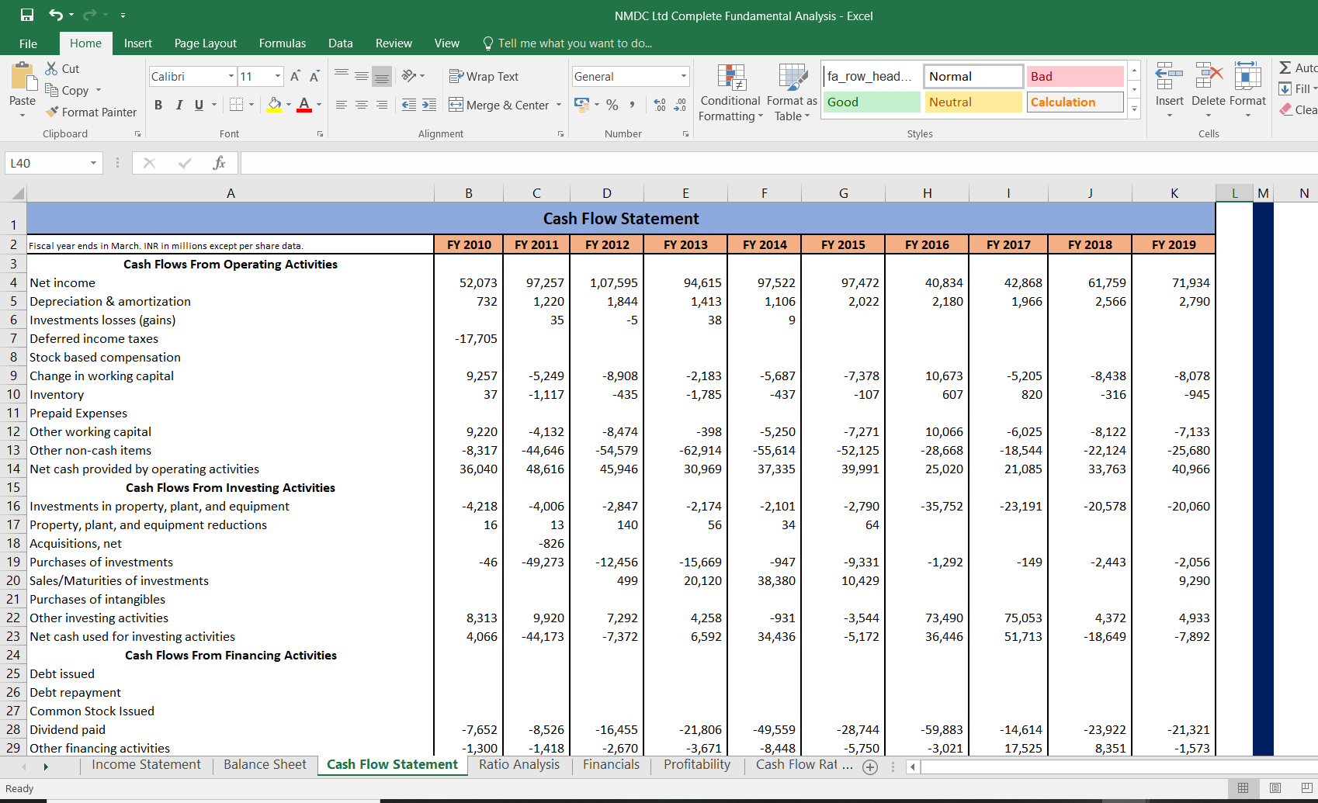Apply the Calculation cell style
1318x803 pixels.
point(1075,102)
